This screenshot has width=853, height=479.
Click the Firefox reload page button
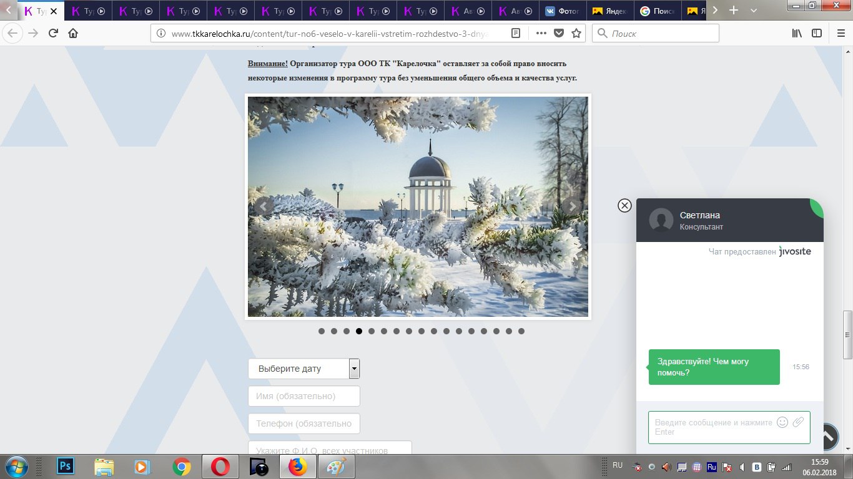point(53,33)
